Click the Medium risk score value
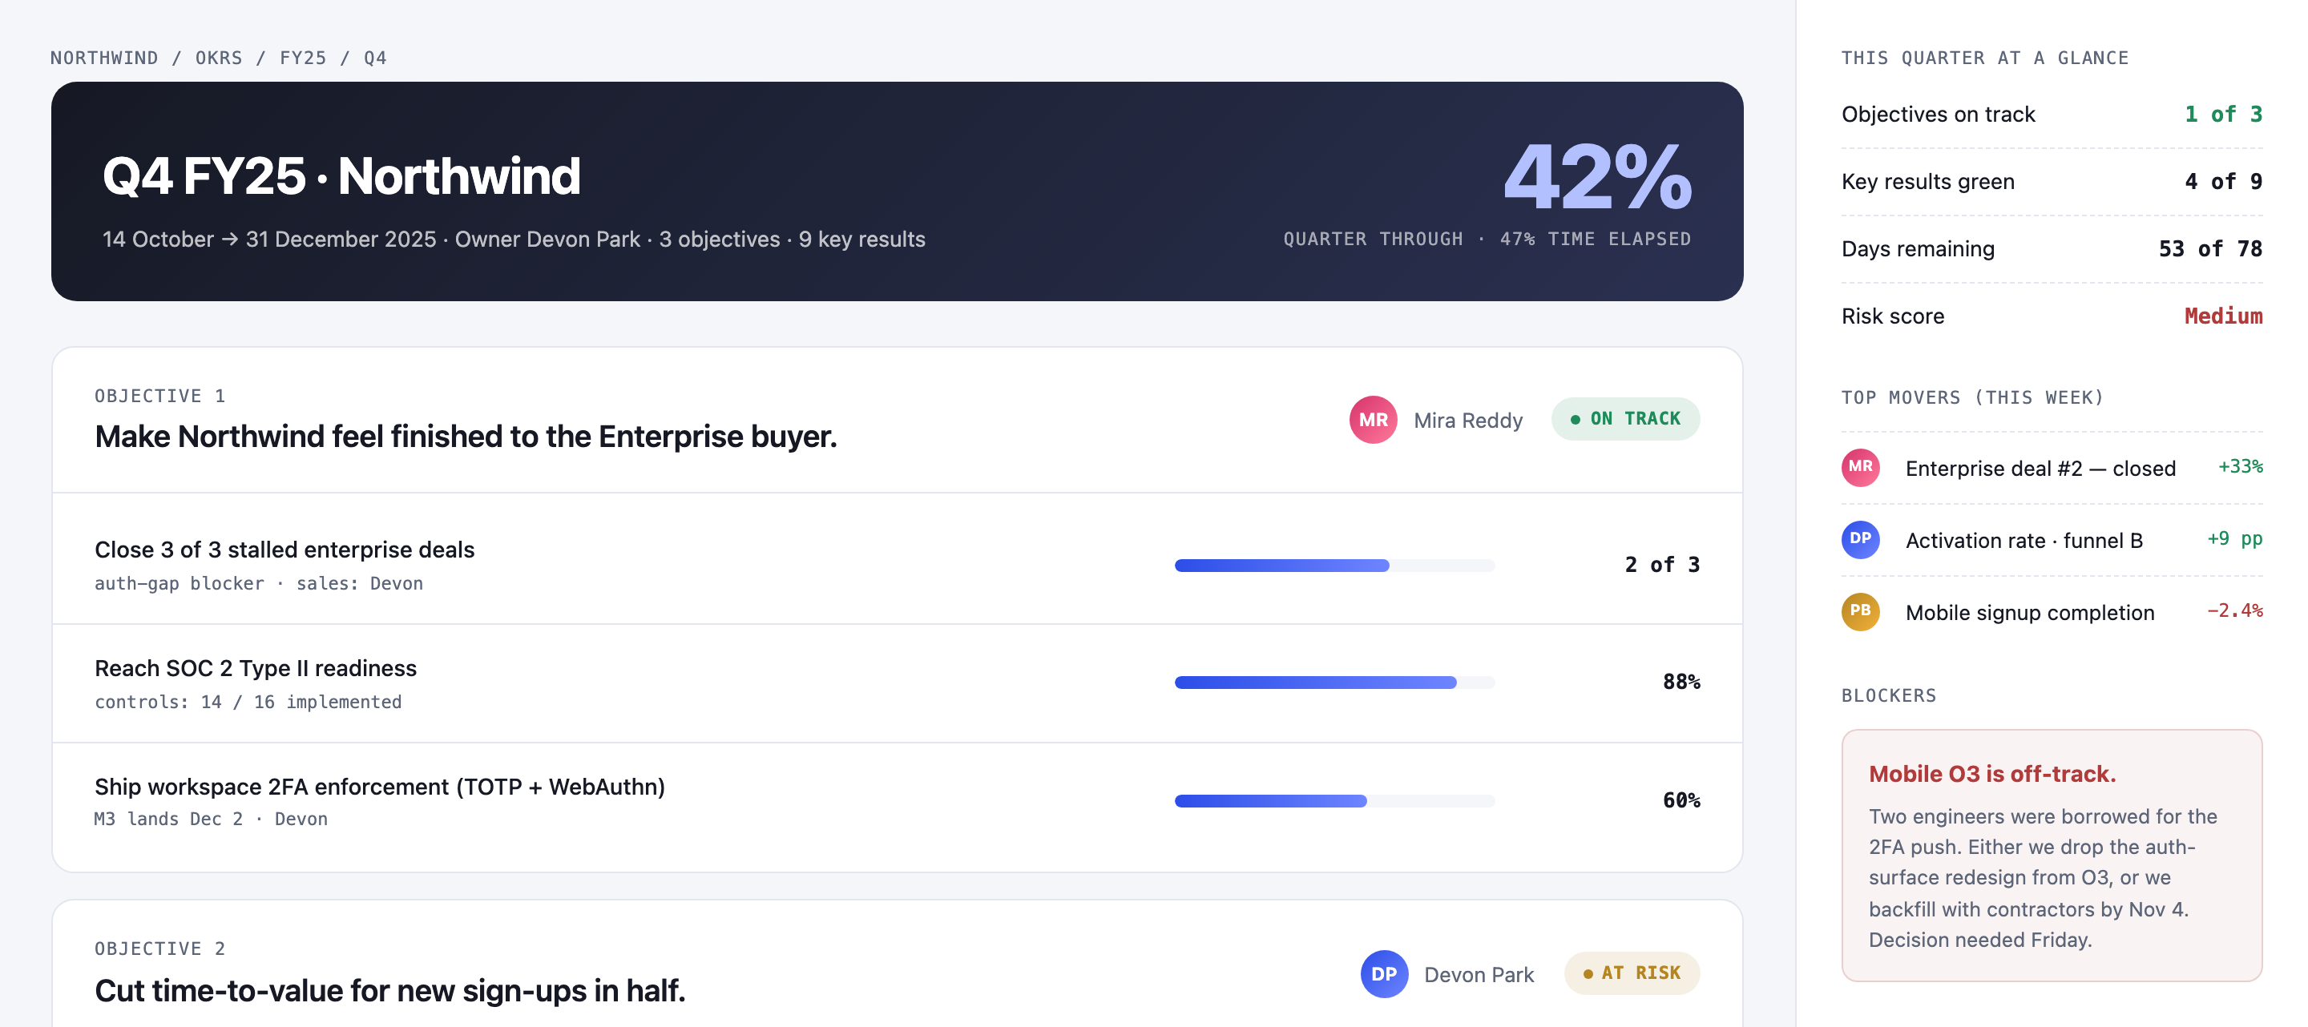 tap(2223, 316)
